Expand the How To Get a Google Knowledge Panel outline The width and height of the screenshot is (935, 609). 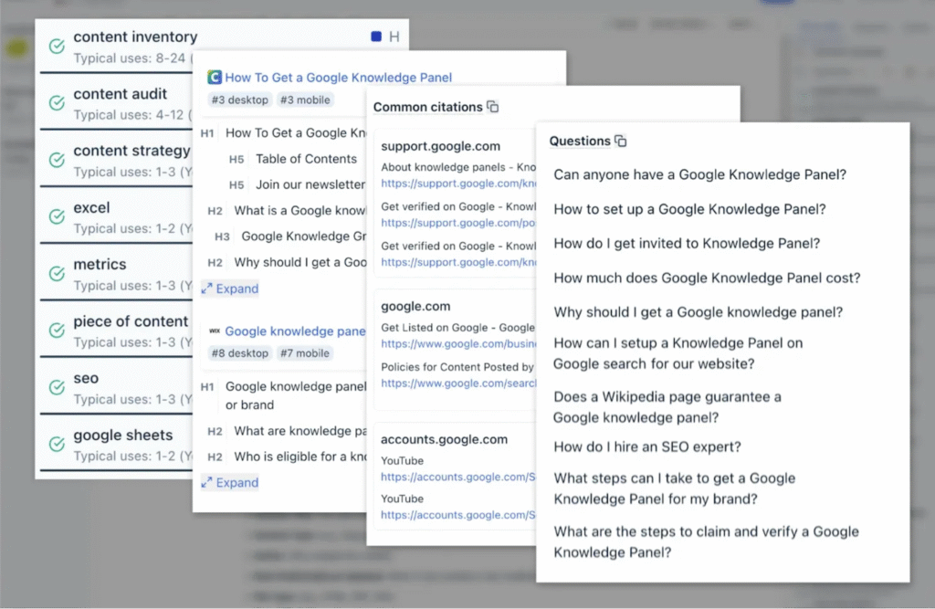coord(230,289)
